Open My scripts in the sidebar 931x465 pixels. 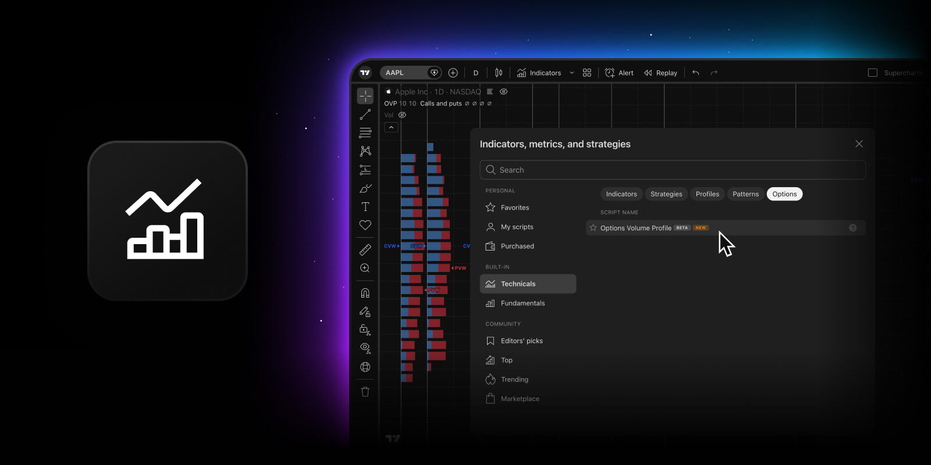point(528,227)
